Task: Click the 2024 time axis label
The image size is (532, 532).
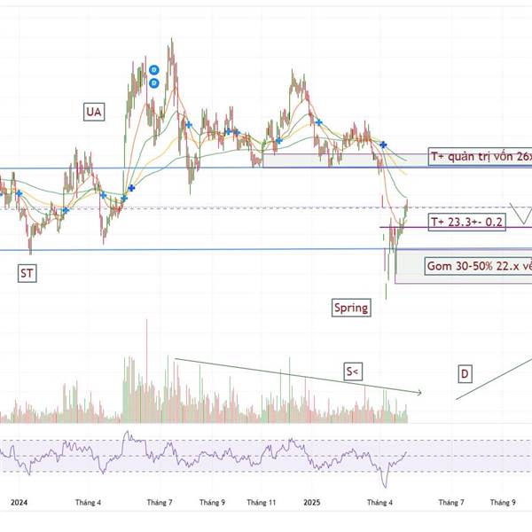Action: pyautogui.click(x=19, y=502)
